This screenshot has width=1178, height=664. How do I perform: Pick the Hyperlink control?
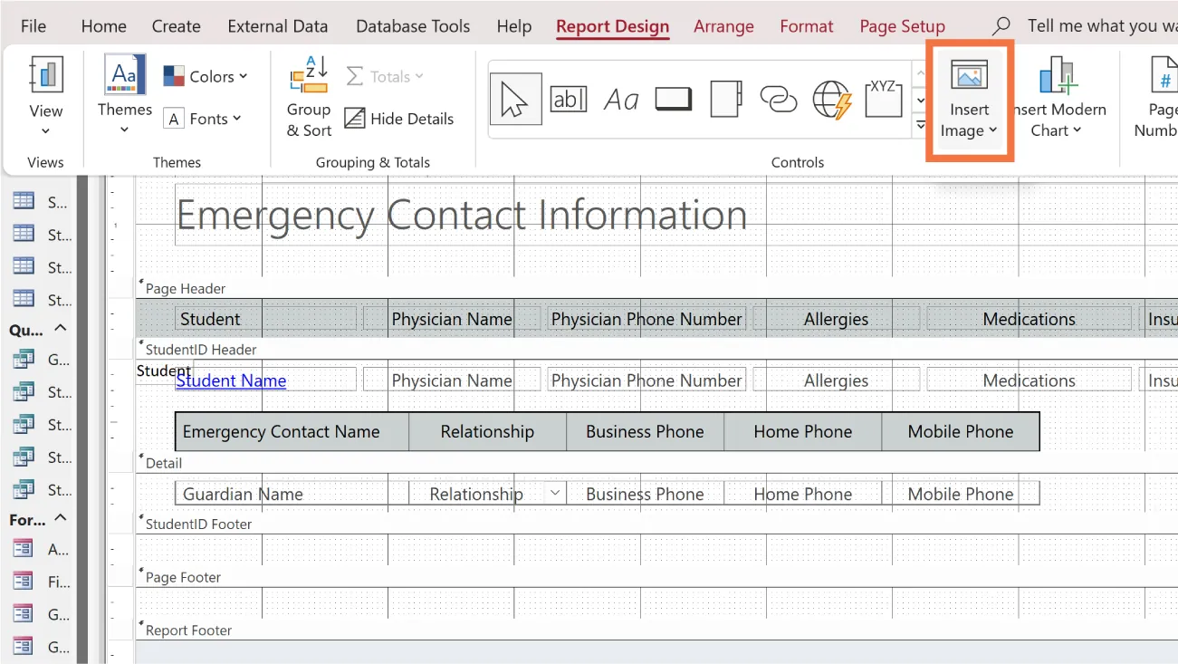click(x=779, y=99)
